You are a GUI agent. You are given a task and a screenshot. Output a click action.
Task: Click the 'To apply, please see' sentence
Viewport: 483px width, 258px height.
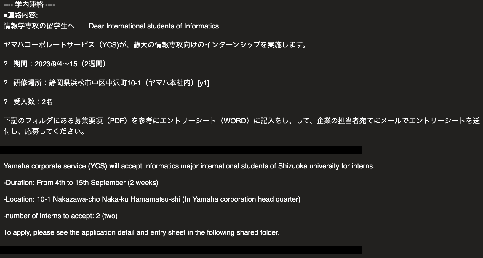142,232
